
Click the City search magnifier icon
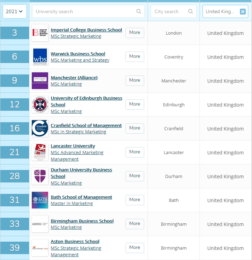coord(190,11)
